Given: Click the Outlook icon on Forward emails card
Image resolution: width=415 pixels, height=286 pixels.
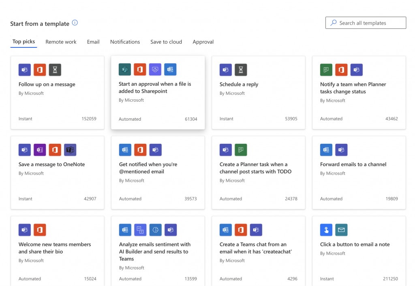Looking at the screenshot, I should (x=326, y=150).
